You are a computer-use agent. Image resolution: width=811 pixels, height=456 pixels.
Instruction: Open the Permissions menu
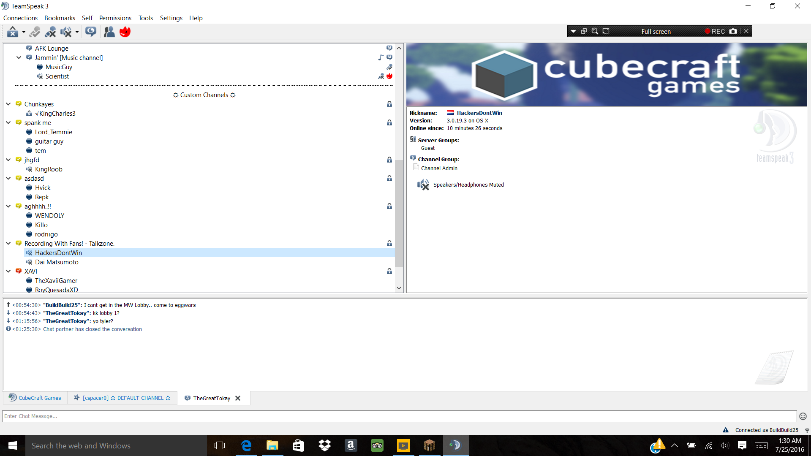point(115,18)
